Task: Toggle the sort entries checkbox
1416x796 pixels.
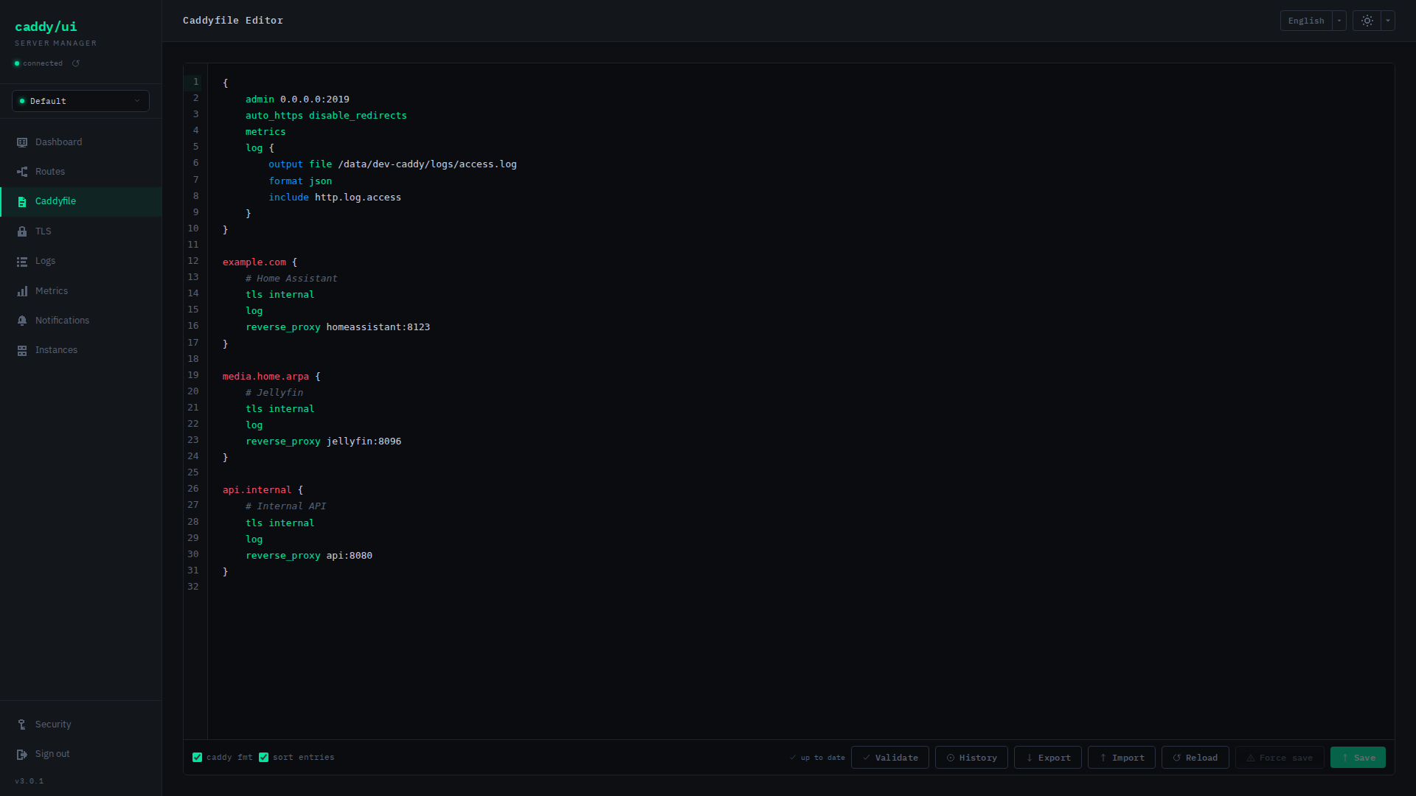Action: pos(264,758)
